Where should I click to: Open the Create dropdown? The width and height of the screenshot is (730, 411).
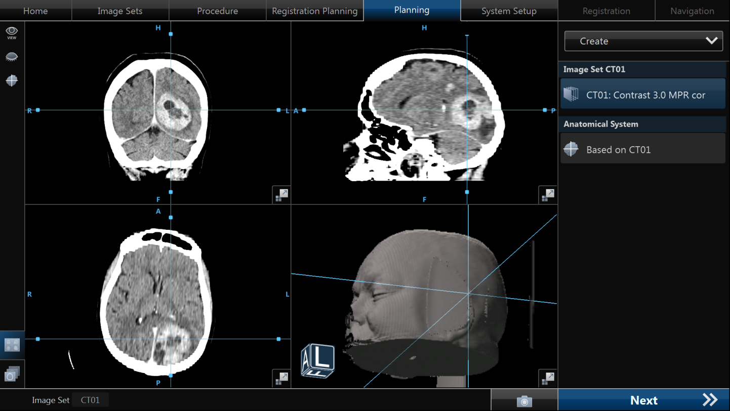(643, 41)
